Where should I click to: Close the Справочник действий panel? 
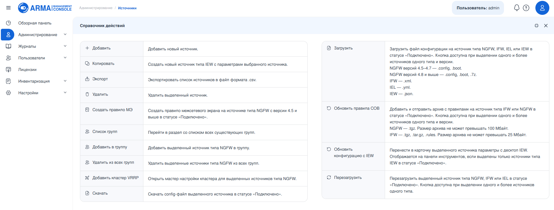point(546,26)
